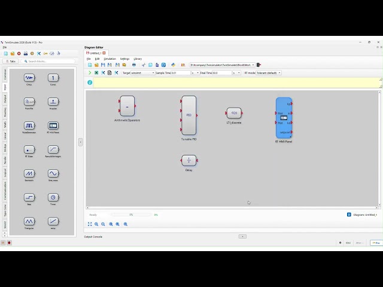
Task: Switch to the Logical library tab
Action: [5, 173]
